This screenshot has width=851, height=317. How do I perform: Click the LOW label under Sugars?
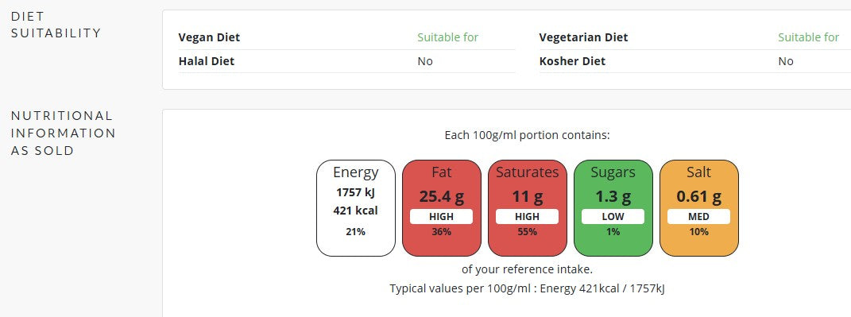tap(613, 217)
